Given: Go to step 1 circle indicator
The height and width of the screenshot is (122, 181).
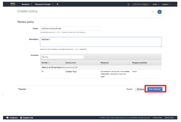Looking at the screenshot, I should 153,12.
